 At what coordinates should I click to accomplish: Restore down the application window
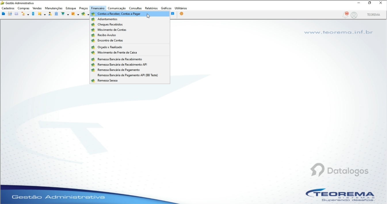point(370,3)
